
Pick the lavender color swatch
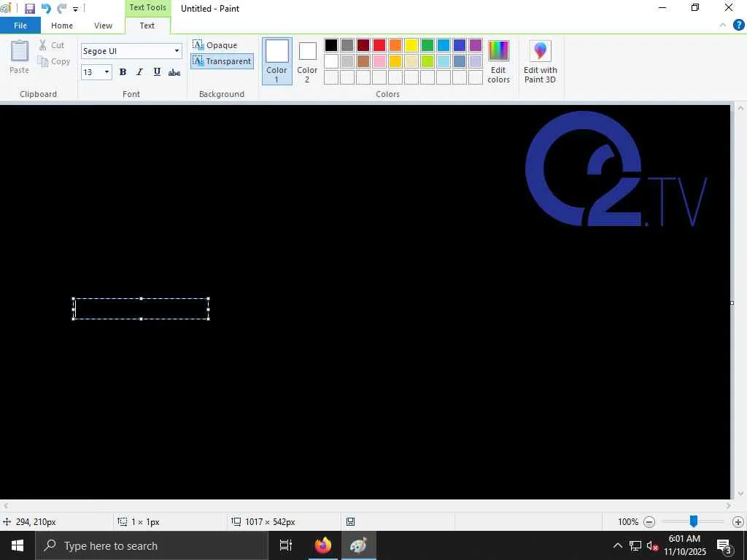coord(476,61)
